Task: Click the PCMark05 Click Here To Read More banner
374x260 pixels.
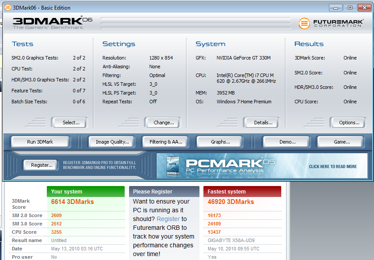Action: 262,166
